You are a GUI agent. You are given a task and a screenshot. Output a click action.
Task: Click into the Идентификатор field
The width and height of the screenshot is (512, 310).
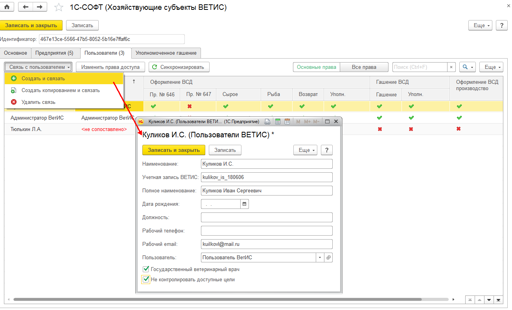coord(112,39)
